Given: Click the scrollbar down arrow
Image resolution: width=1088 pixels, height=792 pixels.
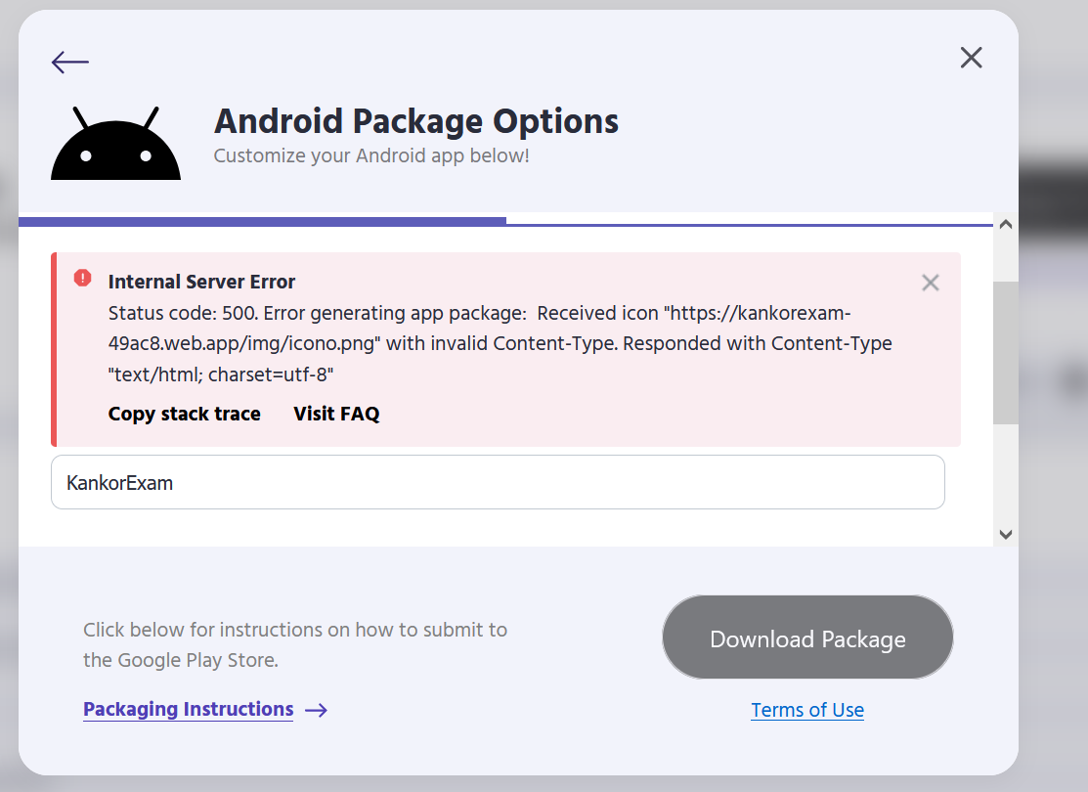Looking at the screenshot, I should click(1006, 535).
